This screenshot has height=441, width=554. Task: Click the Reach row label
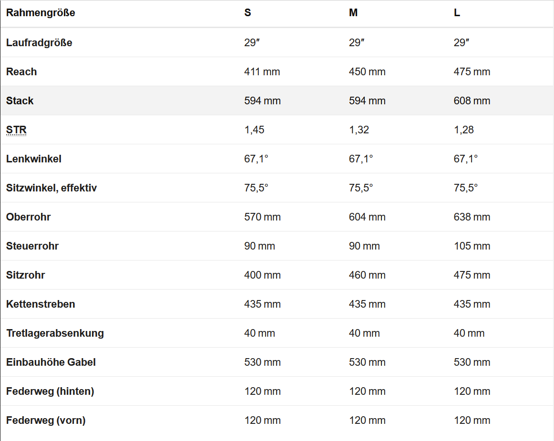(x=21, y=72)
